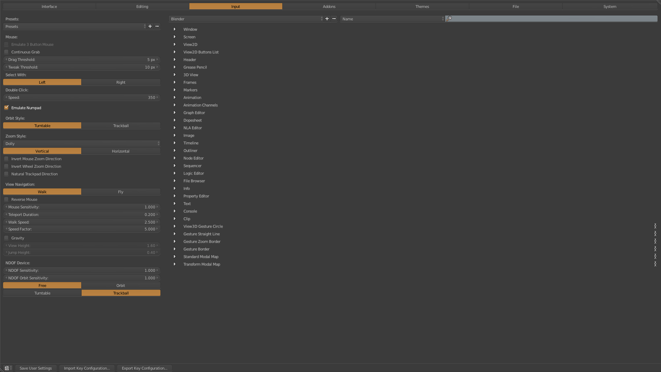The height and width of the screenshot is (372, 661).
Task: Enable Continuous Grab
Action: pos(6,52)
